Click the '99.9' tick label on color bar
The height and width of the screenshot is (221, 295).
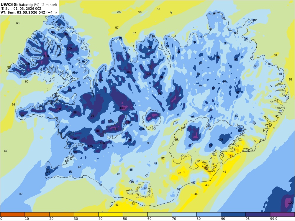tap(273, 219)
